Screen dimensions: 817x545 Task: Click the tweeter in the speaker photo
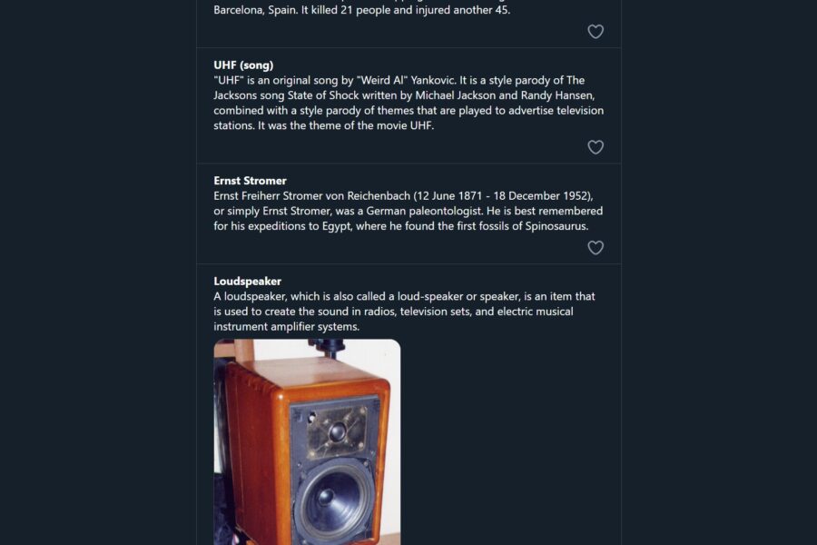[336, 432]
